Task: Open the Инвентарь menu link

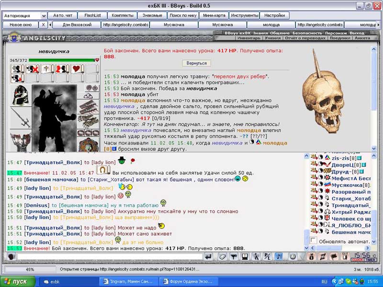Action: pyautogui.click(x=248, y=38)
